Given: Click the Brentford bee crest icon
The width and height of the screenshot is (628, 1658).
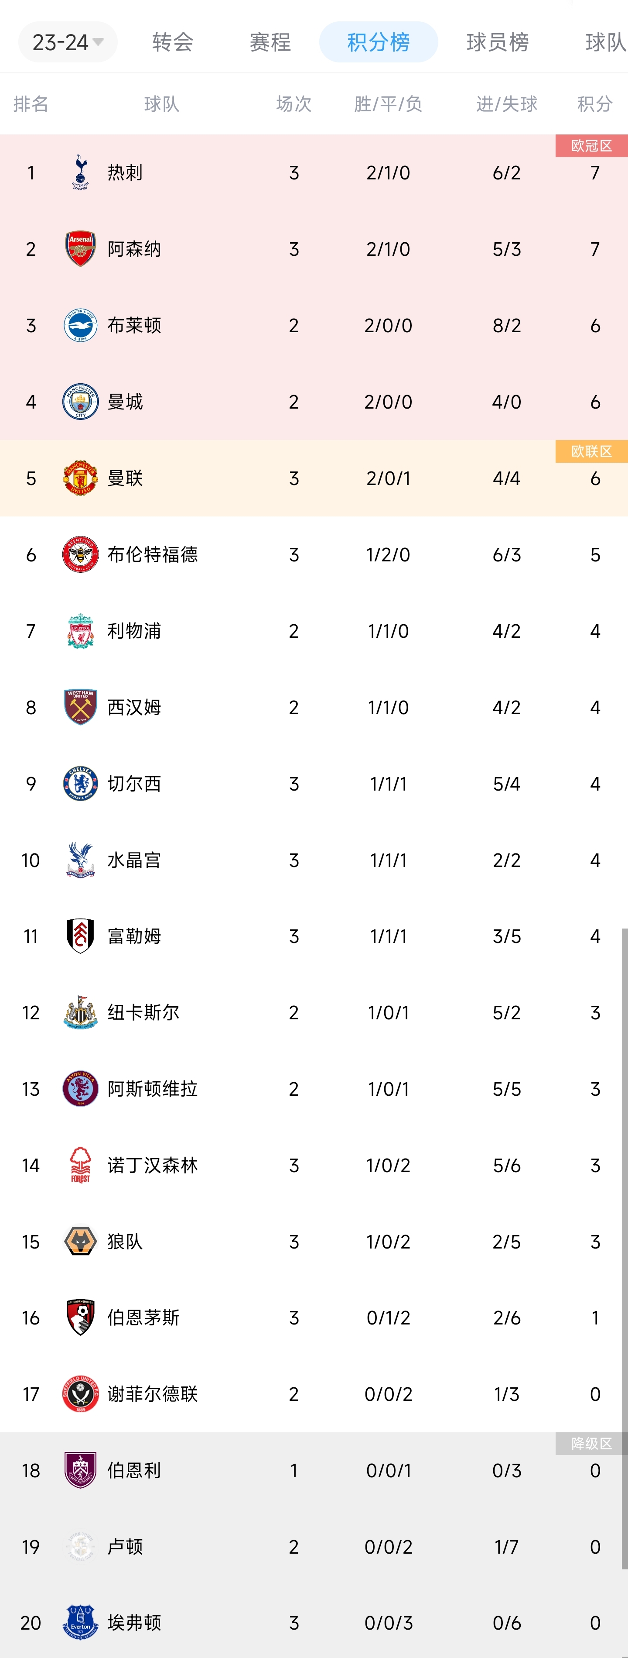Looking at the screenshot, I should [x=80, y=554].
